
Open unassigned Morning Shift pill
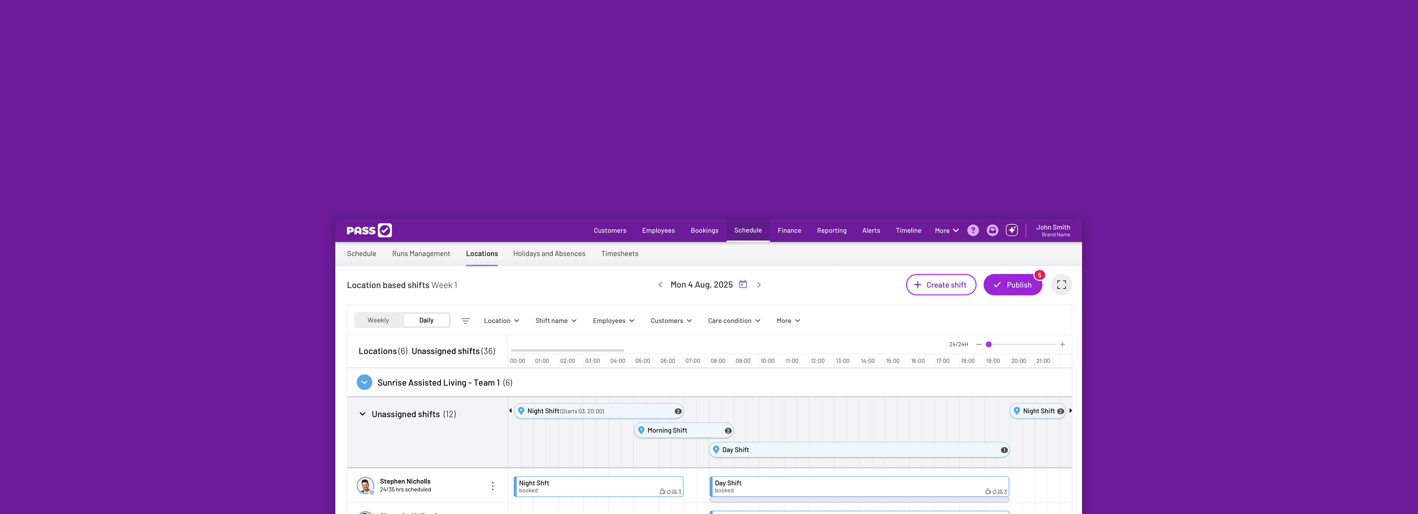click(x=683, y=430)
